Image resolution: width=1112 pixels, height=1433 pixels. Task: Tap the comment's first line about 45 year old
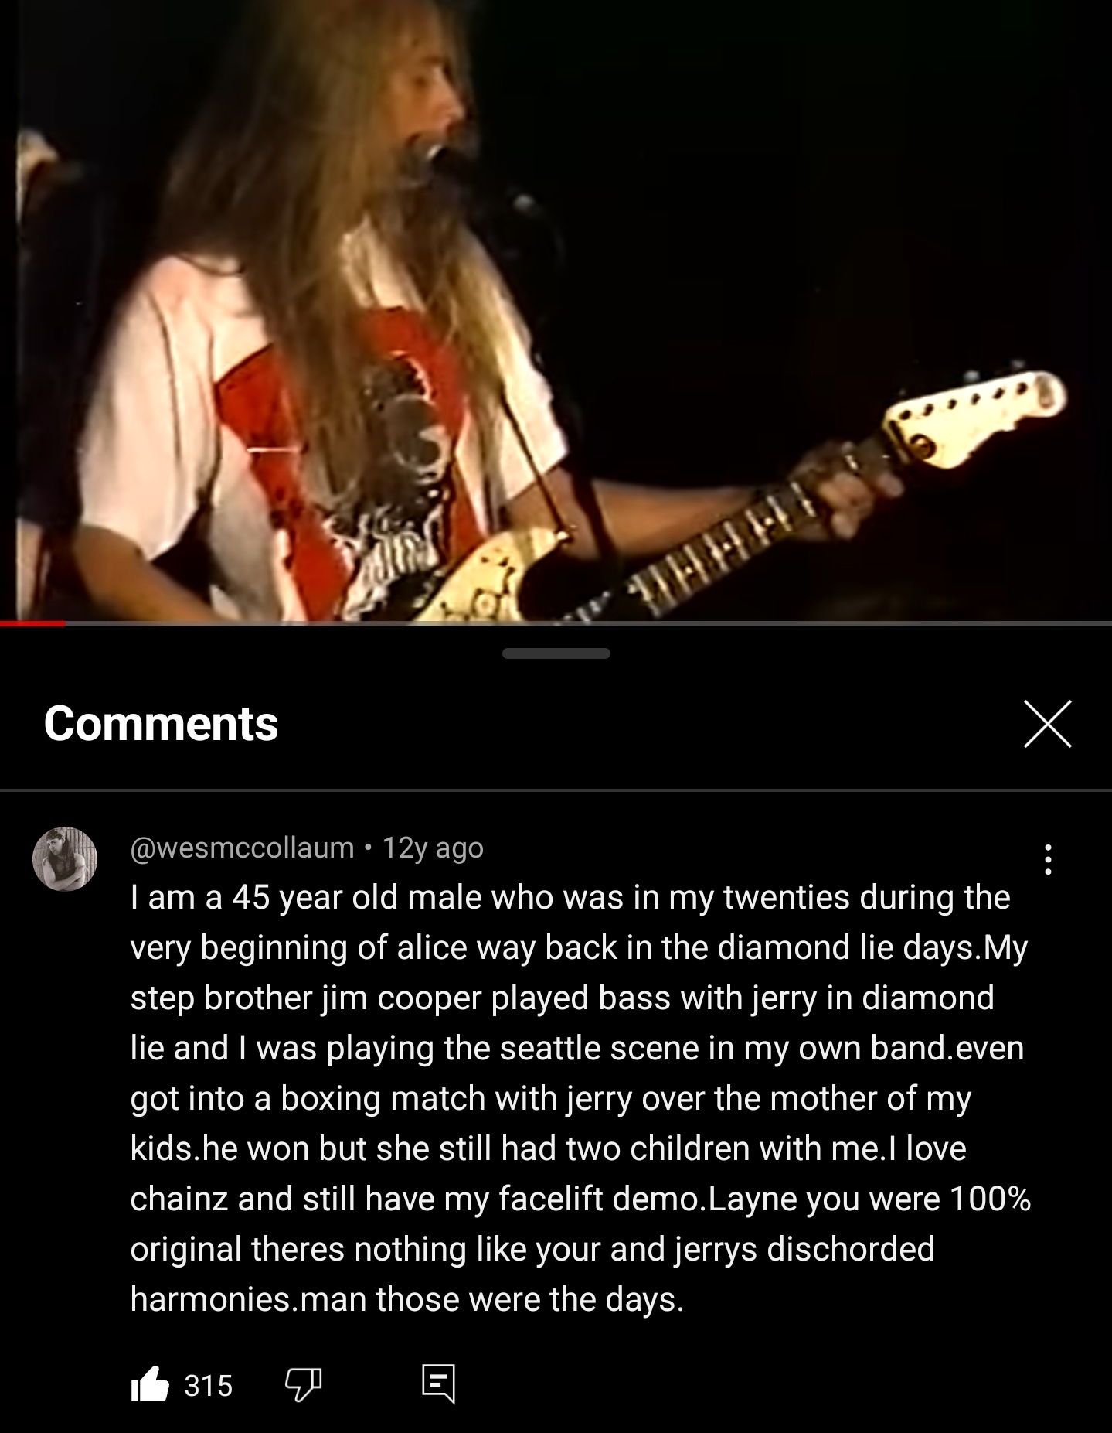coord(570,897)
